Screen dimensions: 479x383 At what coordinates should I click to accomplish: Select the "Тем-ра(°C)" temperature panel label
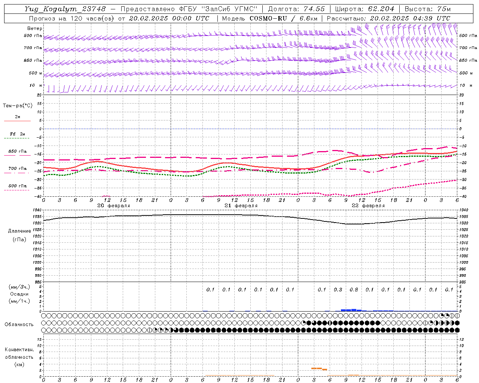pos(18,105)
